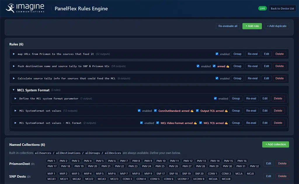The height and width of the screenshot is (184, 299).
Task: Expand Define the MCL system format parameter rule
Action: coord(15,99)
